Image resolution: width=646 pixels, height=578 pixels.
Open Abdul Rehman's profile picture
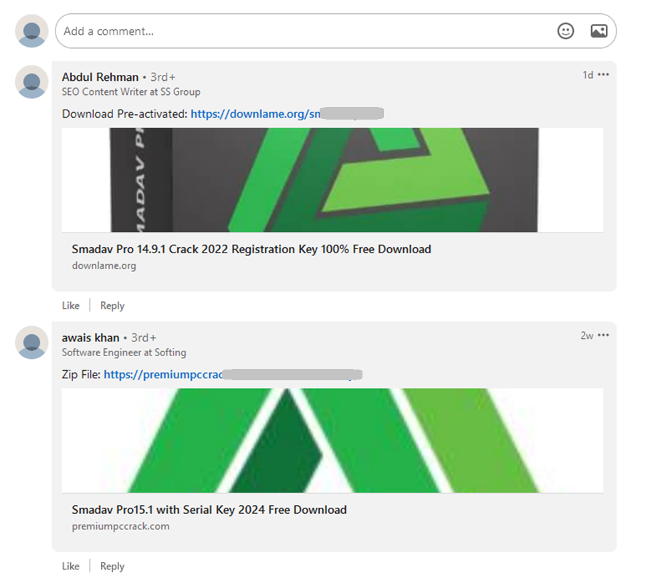click(32, 82)
